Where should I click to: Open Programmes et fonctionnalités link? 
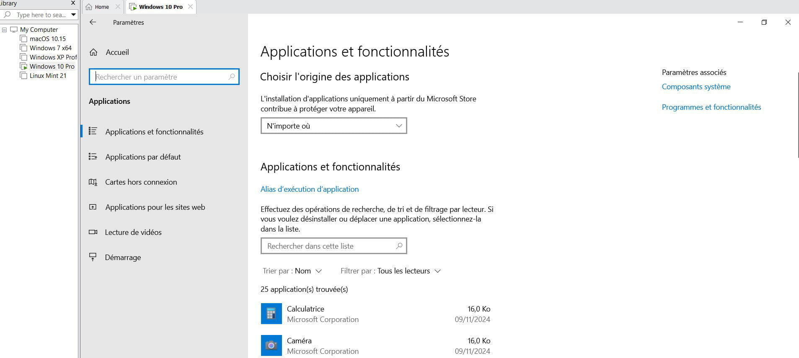click(711, 107)
